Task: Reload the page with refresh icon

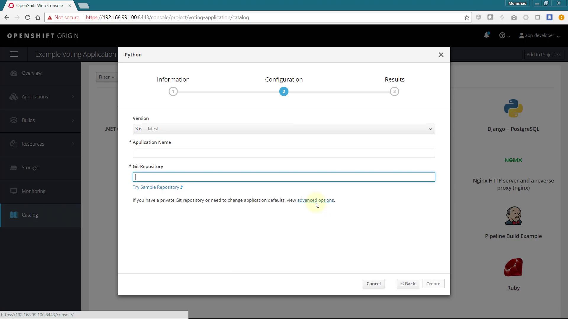Action: point(28,17)
